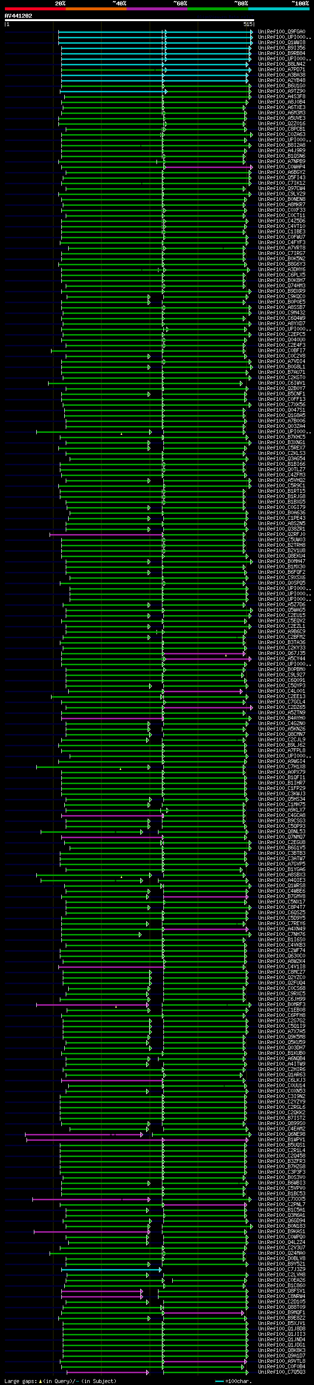The width and height of the screenshot is (314, 1385).
Task: Select hit label UniRef100_B0S3V0
Action: click(x=282, y=1178)
